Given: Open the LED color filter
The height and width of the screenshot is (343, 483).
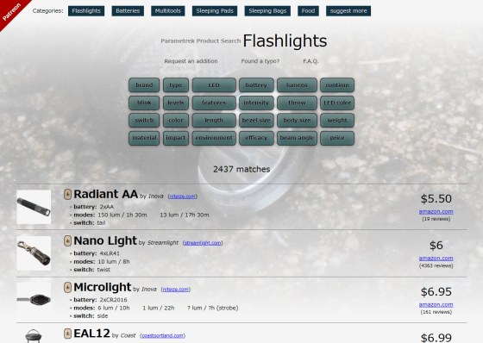Looking at the screenshot, I should click(x=337, y=103).
